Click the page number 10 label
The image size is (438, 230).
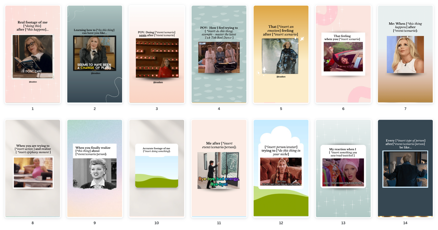pyautogui.click(x=157, y=223)
